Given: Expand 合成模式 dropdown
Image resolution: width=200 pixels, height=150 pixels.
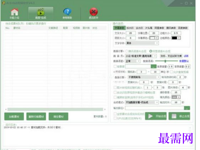Looking at the screenshot, I should coord(142,102).
